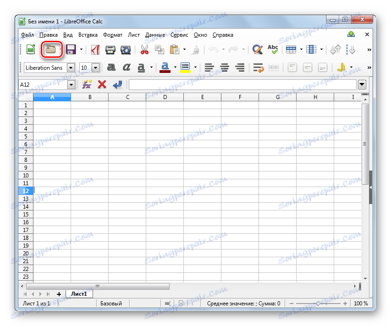Screen dimensions: 391x326
Task: Select column D header
Action: [165, 97]
